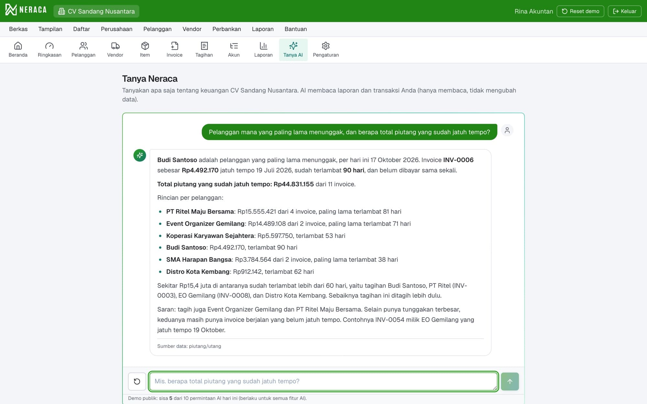Open the Invoice toolbar icon
Image resolution: width=647 pixels, height=404 pixels.
(x=174, y=50)
